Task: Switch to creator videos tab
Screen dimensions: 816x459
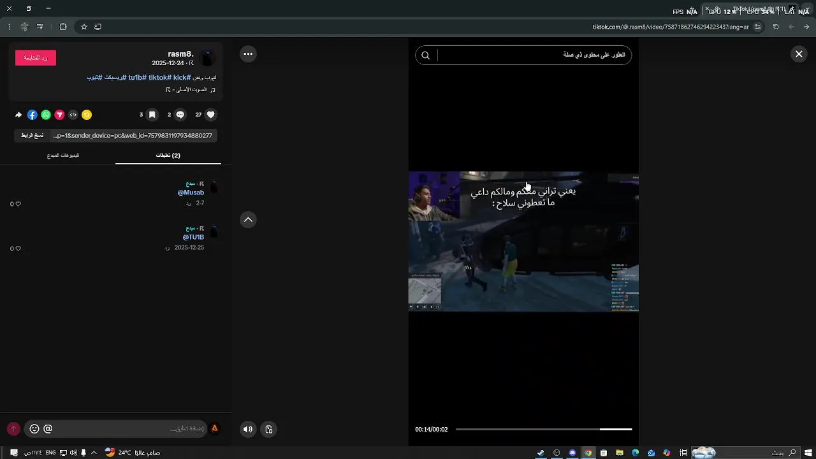Action: click(x=63, y=156)
